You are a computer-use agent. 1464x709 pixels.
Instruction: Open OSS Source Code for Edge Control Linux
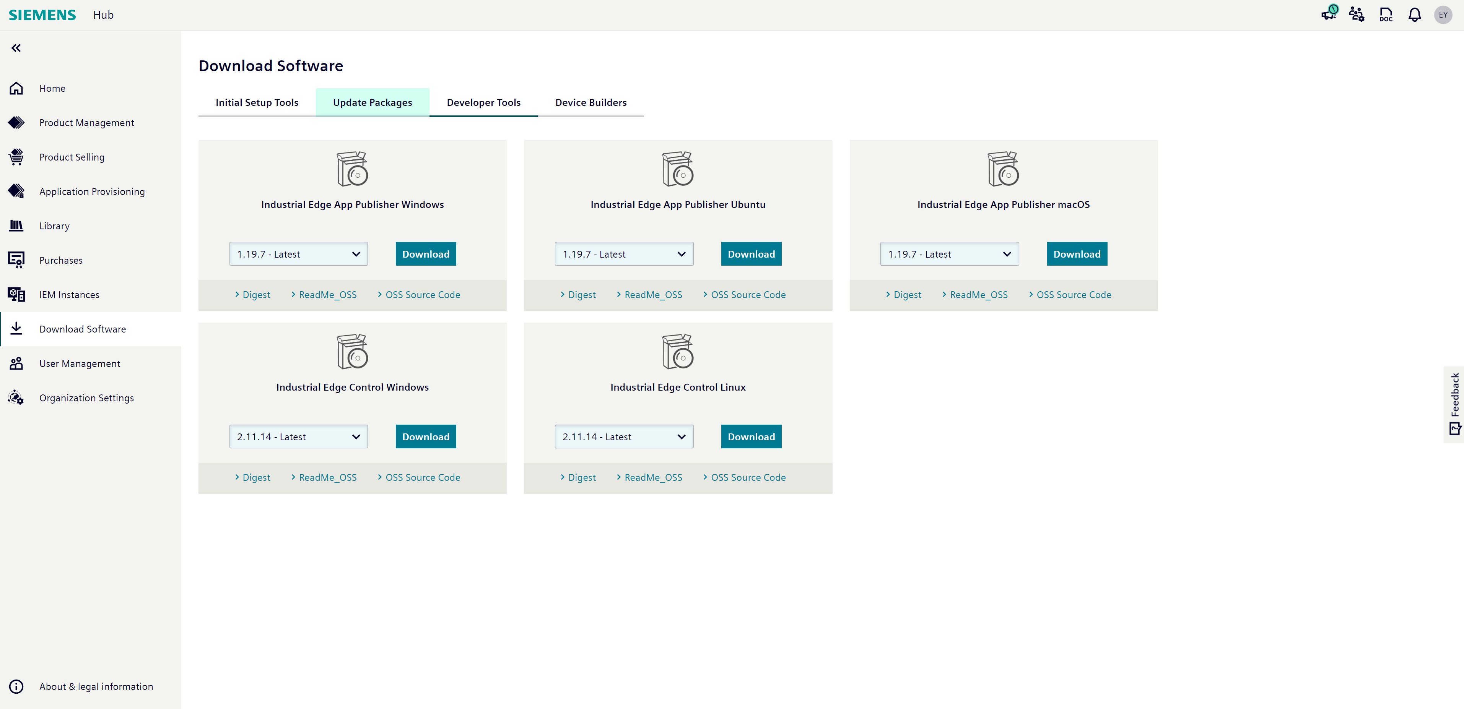pyautogui.click(x=745, y=477)
